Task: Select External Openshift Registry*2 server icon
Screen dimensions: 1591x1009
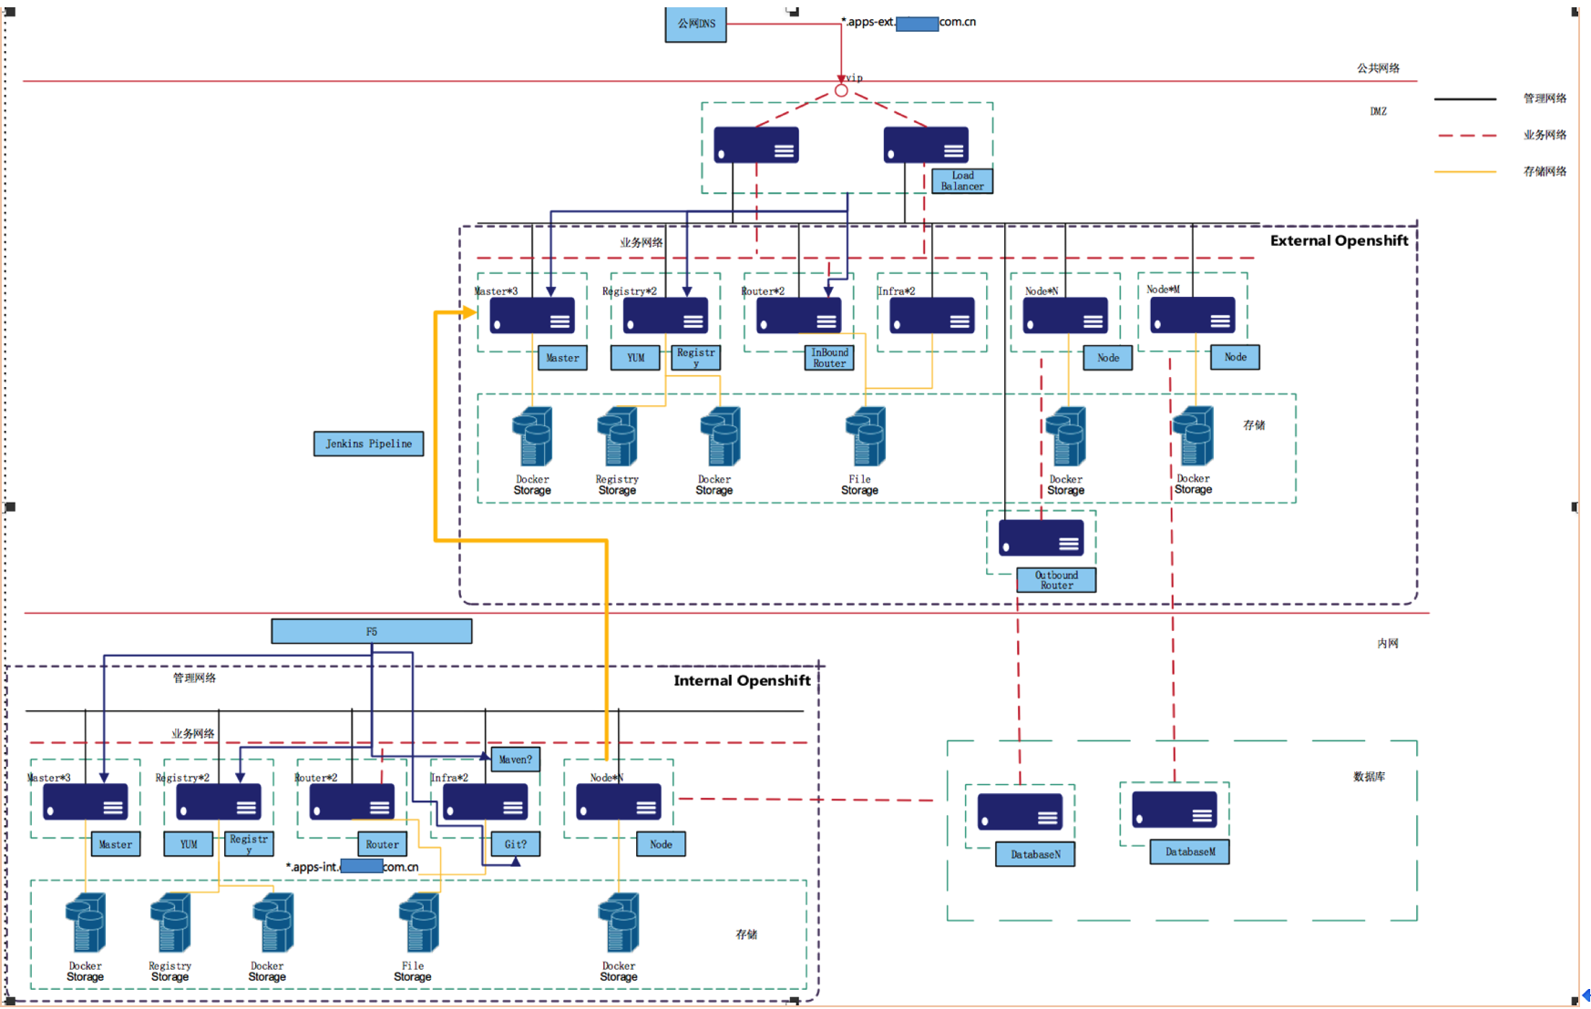Action: click(665, 315)
